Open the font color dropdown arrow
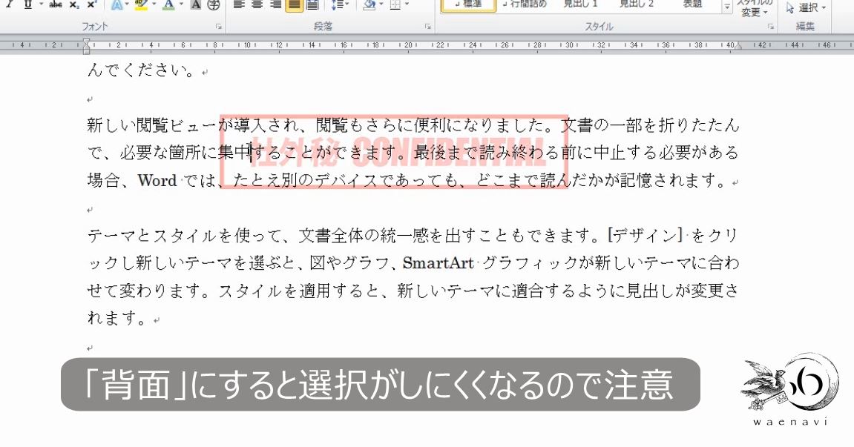This screenshot has height=447, width=854. [x=181, y=4]
